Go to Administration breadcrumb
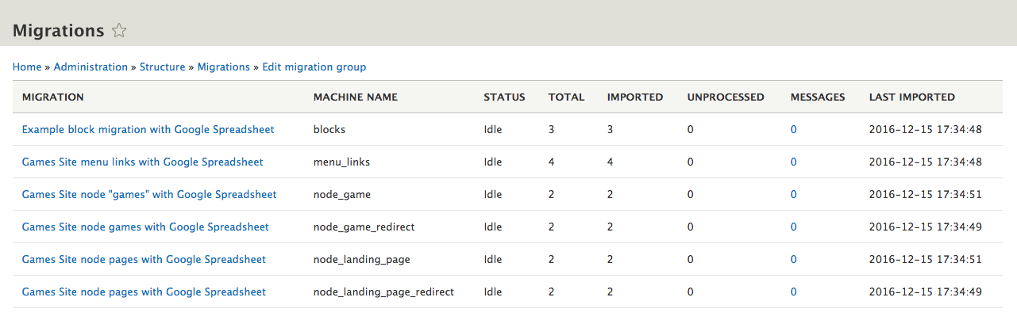The height and width of the screenshot is (324, 1017). pyautogui.click(x=91, y=67)
